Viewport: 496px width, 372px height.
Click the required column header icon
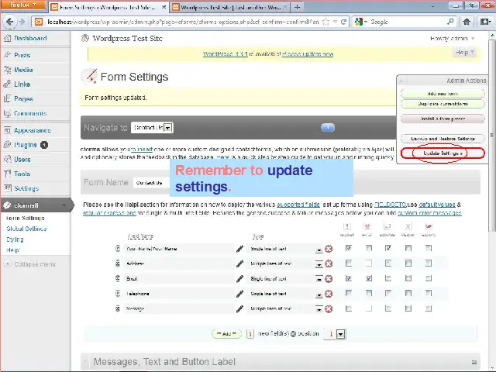click(x=347, y=226)
